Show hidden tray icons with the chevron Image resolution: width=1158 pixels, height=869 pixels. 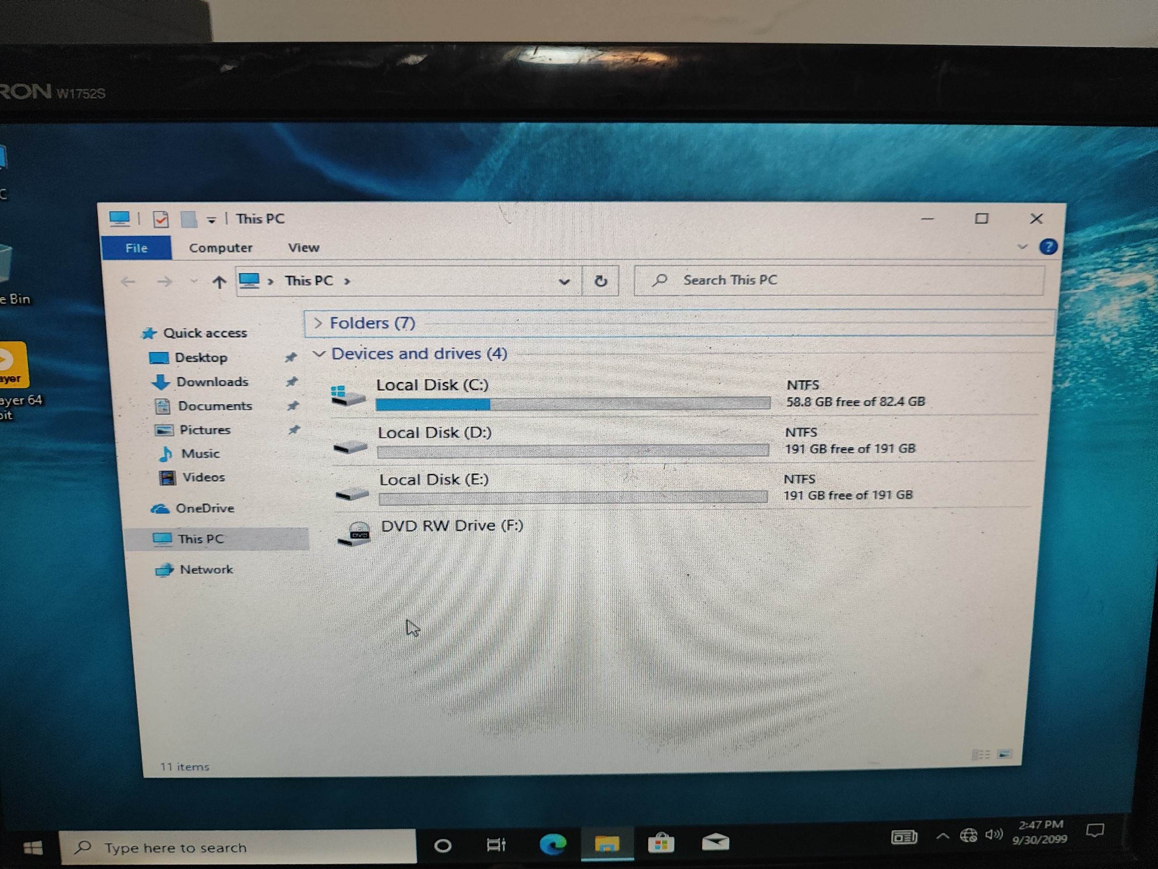click(x=942, y=836)
